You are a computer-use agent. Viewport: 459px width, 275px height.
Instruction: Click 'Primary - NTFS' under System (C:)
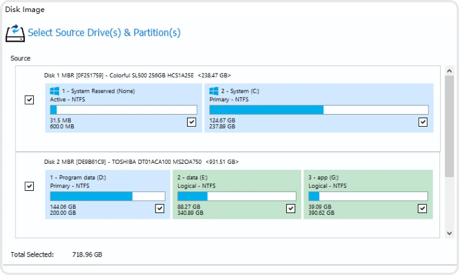pyautogui.click(x=229, y=99)
